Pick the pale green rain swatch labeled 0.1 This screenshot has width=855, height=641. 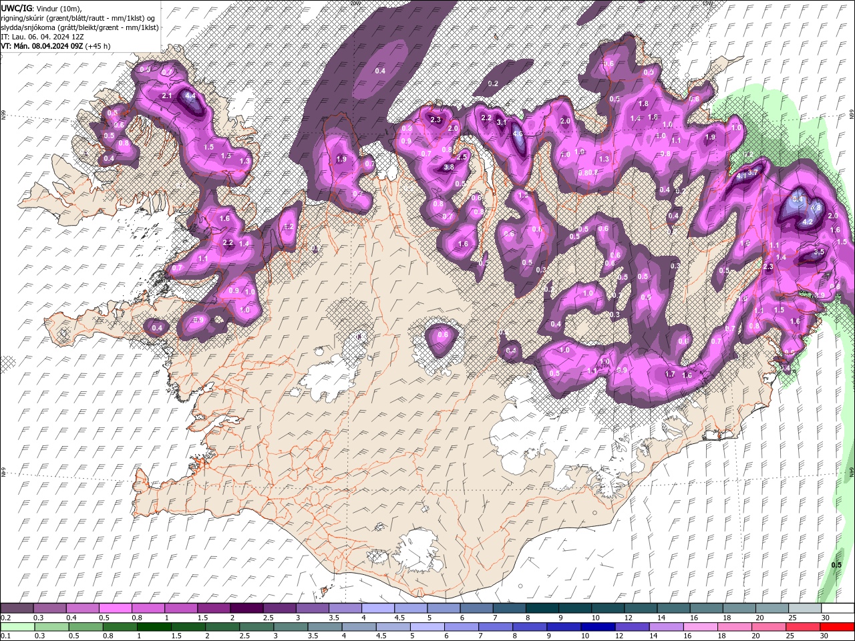point(17,627)
